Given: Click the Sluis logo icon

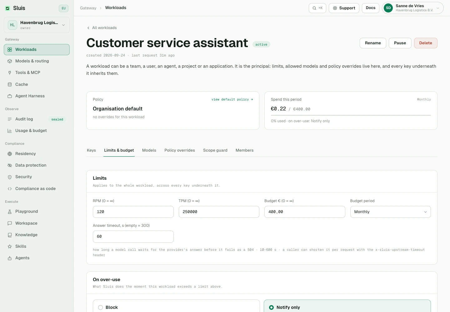Looking at the screenshot, I should [x=7, y=8].
